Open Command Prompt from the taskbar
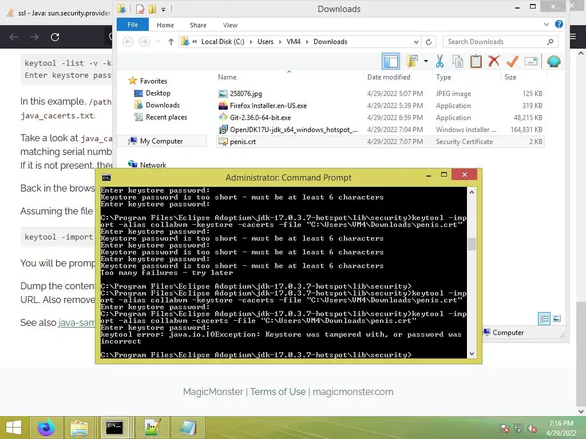 point(114,428)
